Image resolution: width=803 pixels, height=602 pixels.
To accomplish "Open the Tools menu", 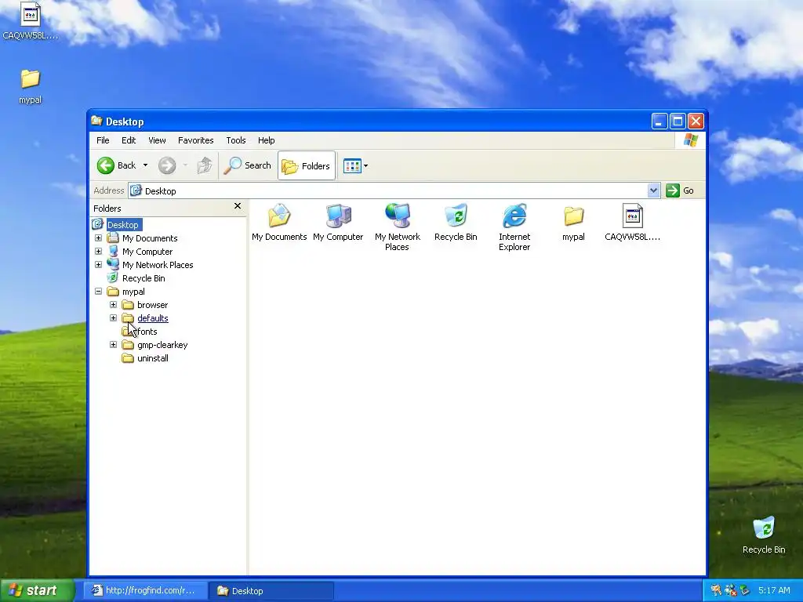I will 235,140.
